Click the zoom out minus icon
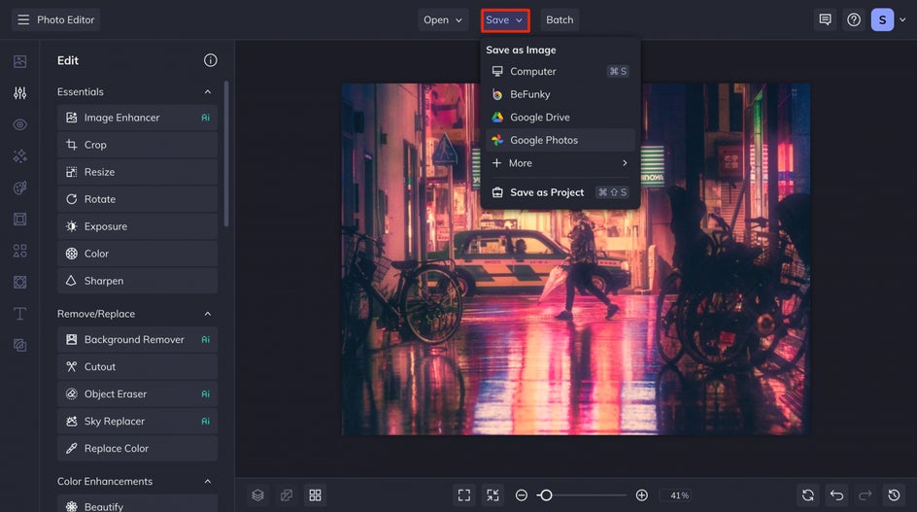 tap(522, 495)
